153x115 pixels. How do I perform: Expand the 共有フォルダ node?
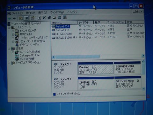click(13, 34)
